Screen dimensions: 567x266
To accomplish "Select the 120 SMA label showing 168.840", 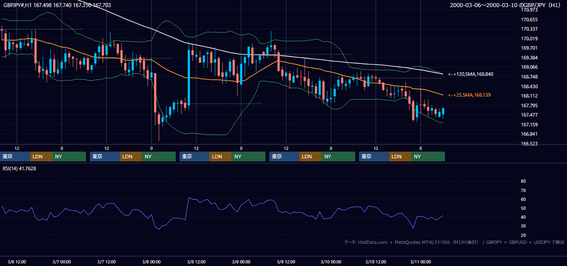I will coord(470,74).
